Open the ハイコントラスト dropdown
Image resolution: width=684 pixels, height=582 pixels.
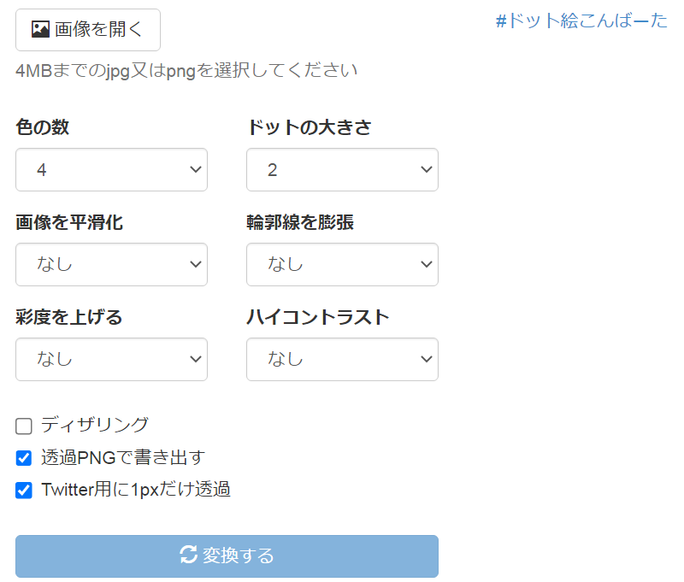342,359
